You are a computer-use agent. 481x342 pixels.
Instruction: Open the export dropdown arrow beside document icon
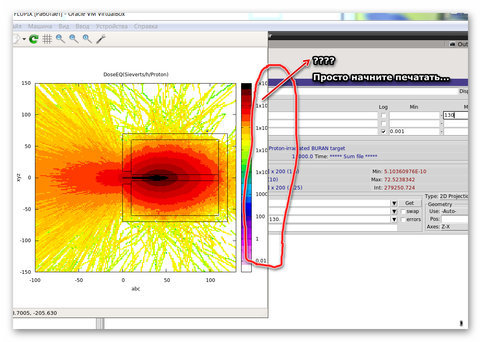coord(24,39)
